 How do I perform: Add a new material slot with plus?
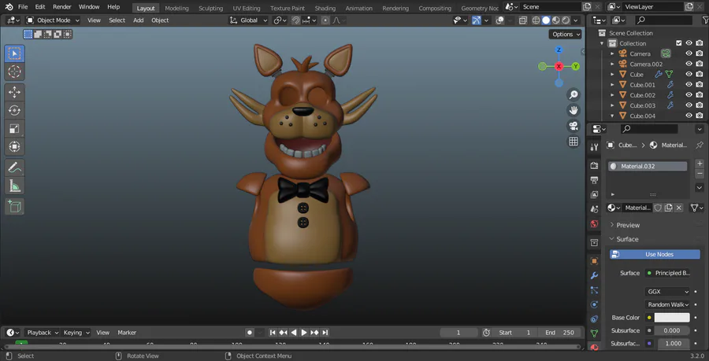pos(700,164)
